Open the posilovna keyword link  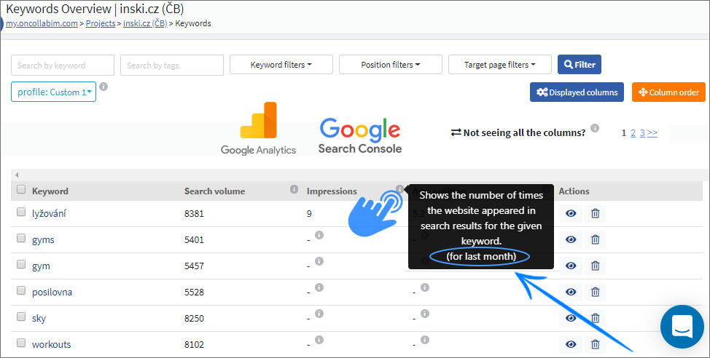point(52,292)
